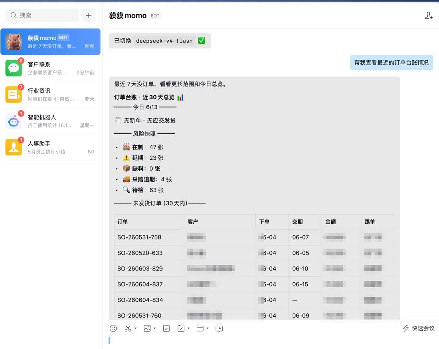Click order SO-260603-829 in table
This screenshot has width=439, height=349.
140,269
